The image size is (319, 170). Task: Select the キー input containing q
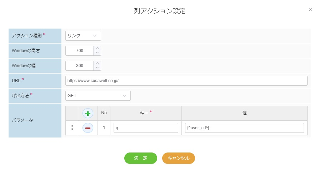tap(146, 128)
